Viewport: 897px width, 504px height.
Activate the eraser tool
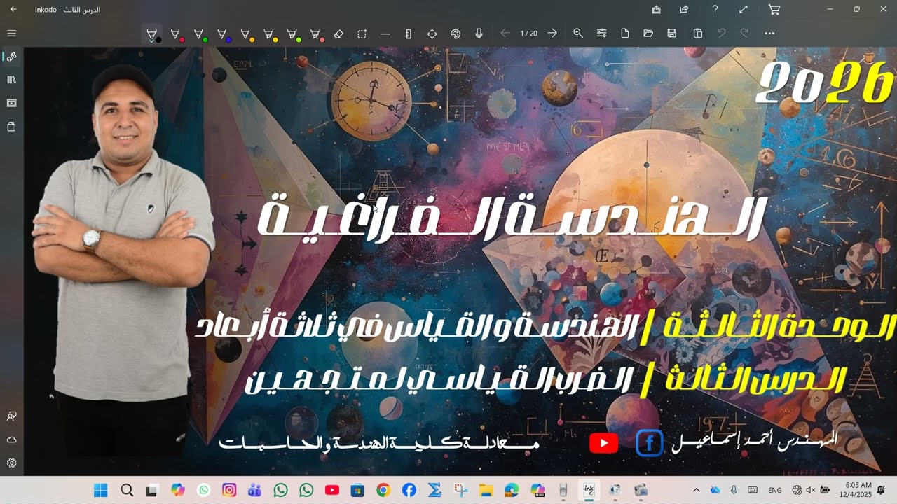(x=338, y=34)
